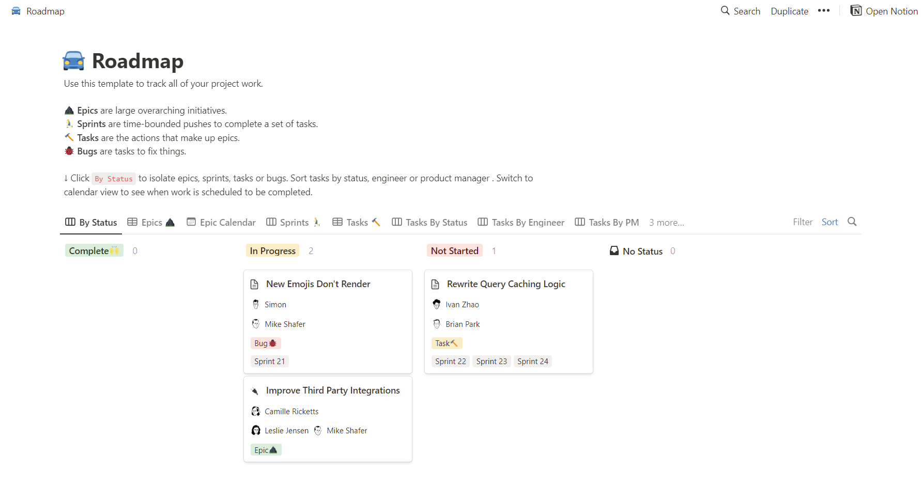Click the hammer icon on Improve Third Party Integrations
Viewport: 921px width, 502px height.
click(255, 390)
